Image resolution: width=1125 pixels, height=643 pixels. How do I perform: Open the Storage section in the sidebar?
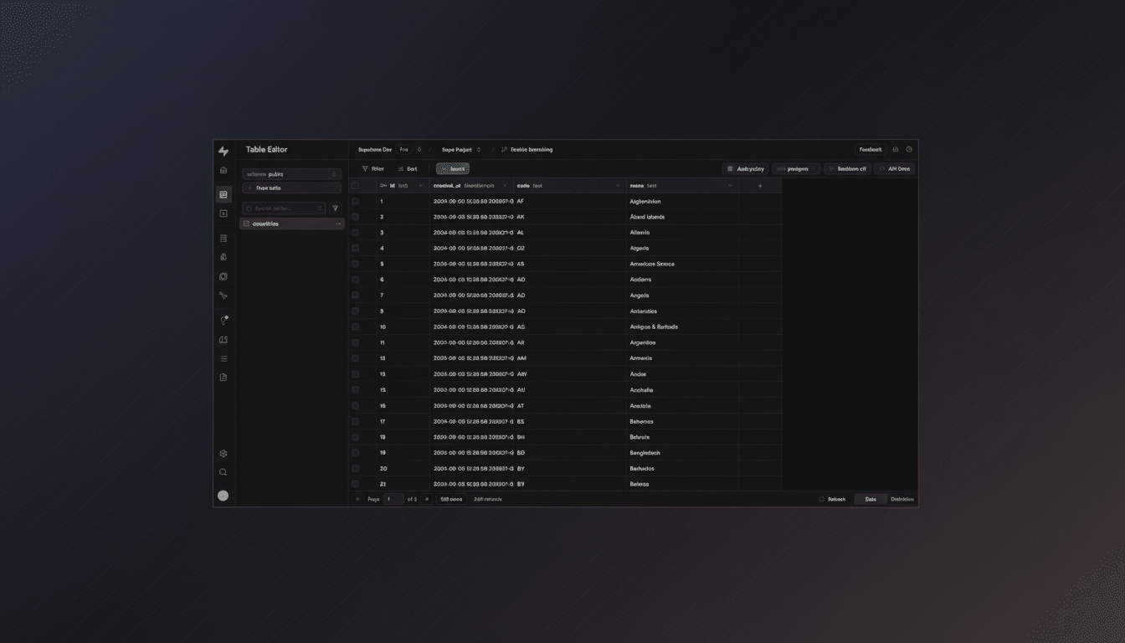(x=223, y=276)
